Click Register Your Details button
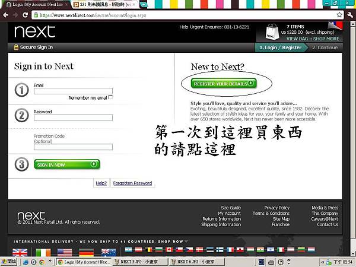The width and height of the screenshot is (356, 267). [x=224, y=83]
